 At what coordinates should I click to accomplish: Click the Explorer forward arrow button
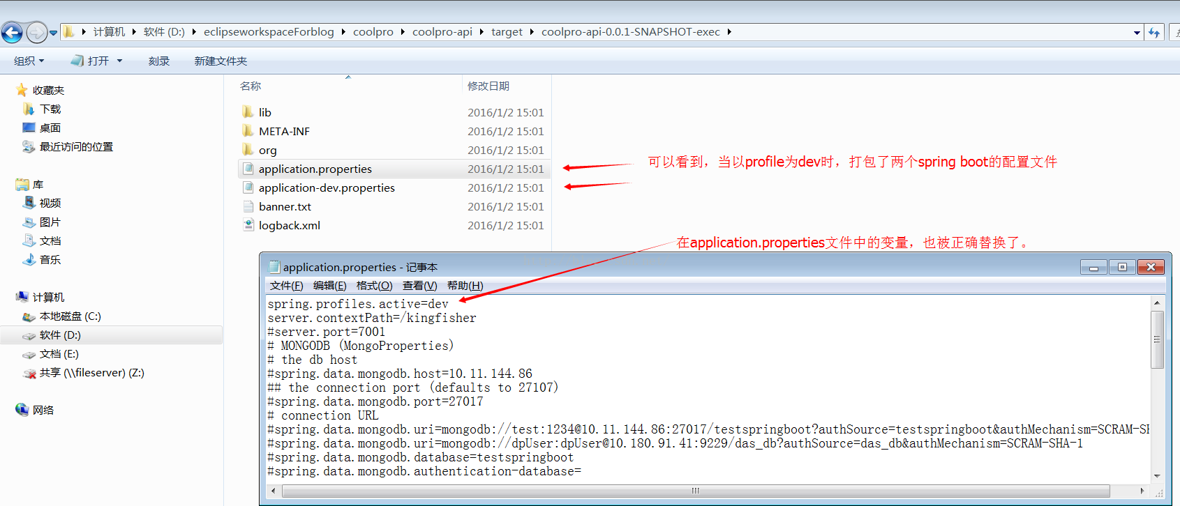click(x=36, y=32)
